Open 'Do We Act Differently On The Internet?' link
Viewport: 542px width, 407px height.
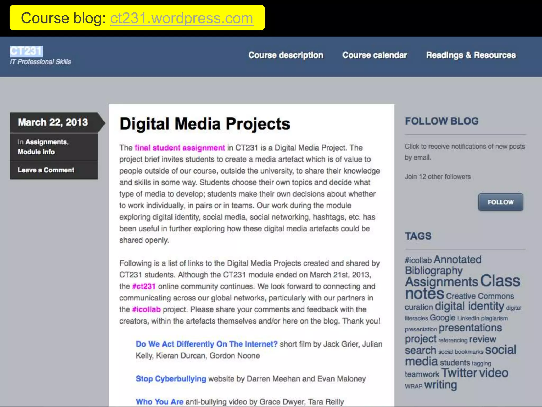[206, 344]
